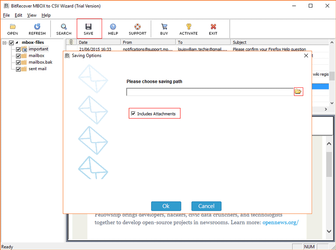
Task: Select the mailbox.bak folder label
Action: pyautogui.click(x=40, y=62)
